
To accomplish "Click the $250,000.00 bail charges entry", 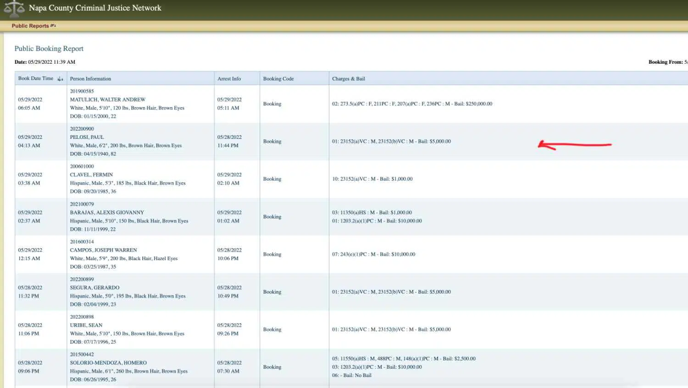I will point(412,104).
